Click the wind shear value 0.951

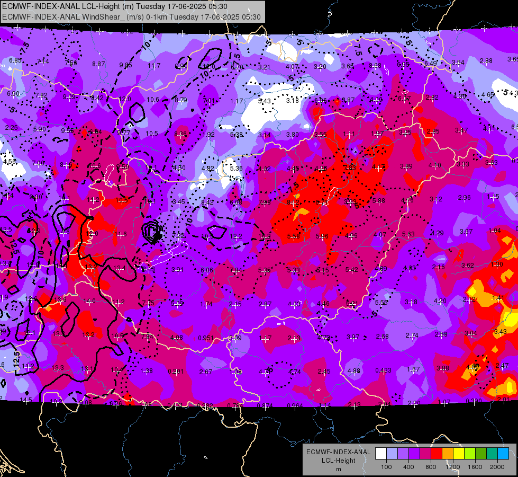(206, 338)
